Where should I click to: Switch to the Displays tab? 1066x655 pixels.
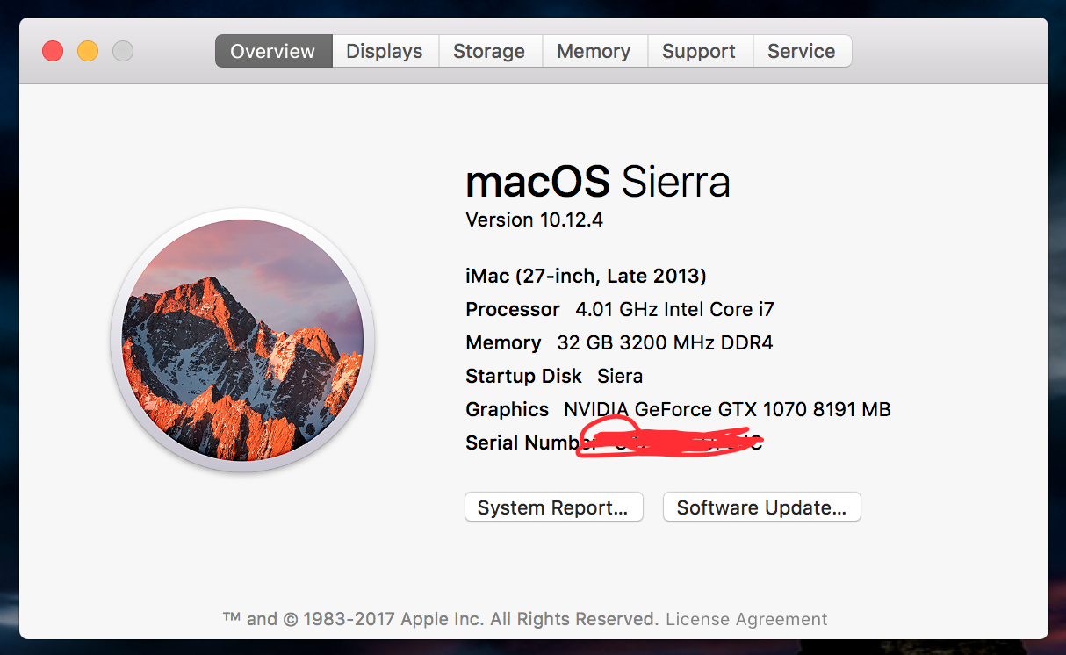[385, 51]
